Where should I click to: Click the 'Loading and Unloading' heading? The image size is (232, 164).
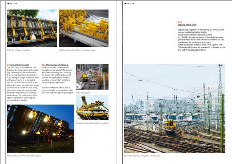[x=56, y=65]
